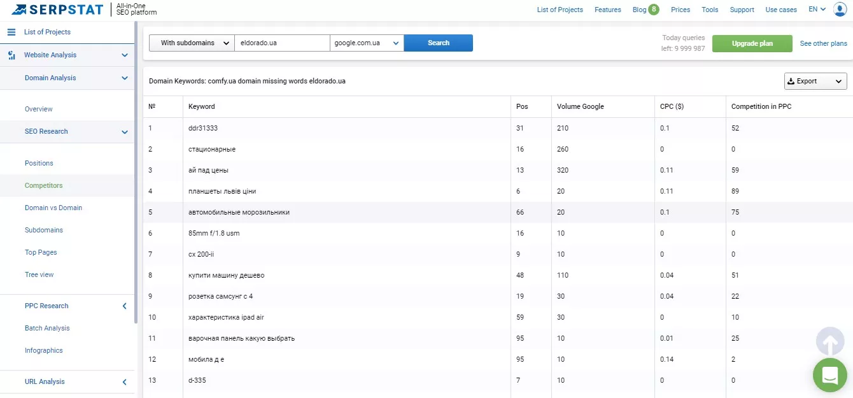Click the volume value 320

coord(563,170)
